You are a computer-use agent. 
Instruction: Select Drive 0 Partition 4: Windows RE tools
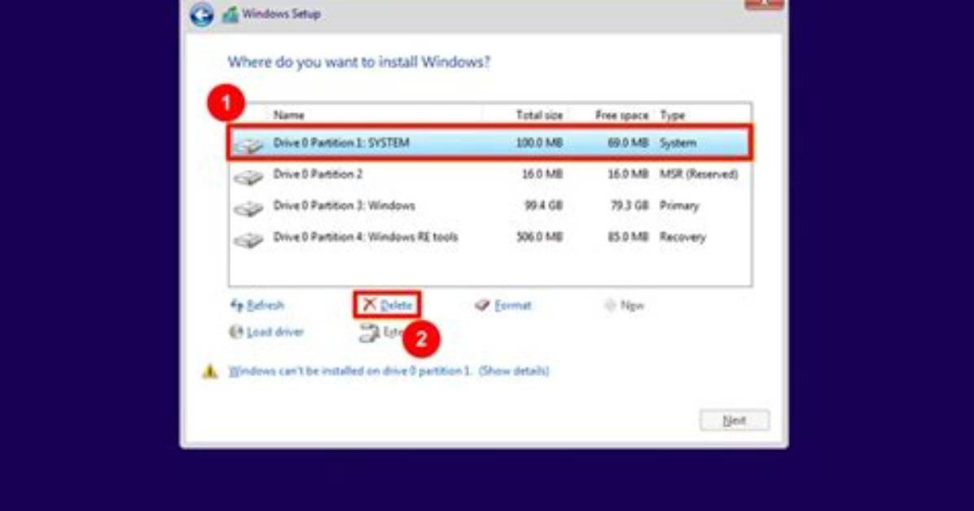tap(489, 237)
